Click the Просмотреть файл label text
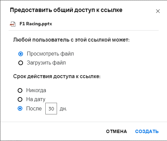 click(x=50, y=54)
